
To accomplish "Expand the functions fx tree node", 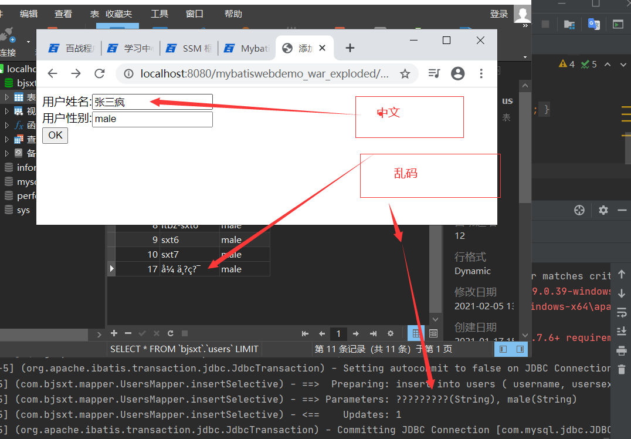I will tap(6, 125).
